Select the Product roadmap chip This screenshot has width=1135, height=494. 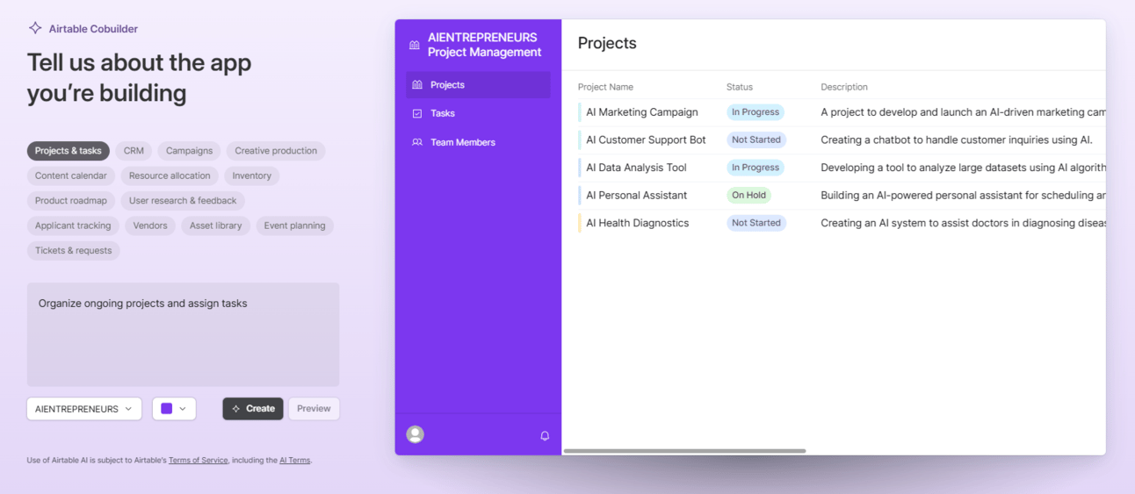71,201
